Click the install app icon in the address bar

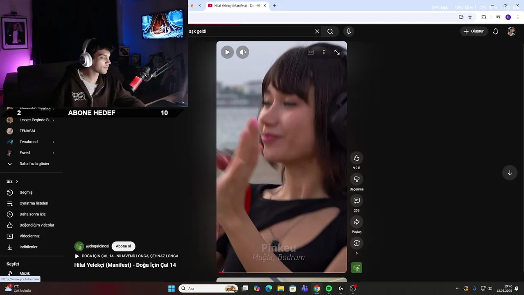[461, 17]
